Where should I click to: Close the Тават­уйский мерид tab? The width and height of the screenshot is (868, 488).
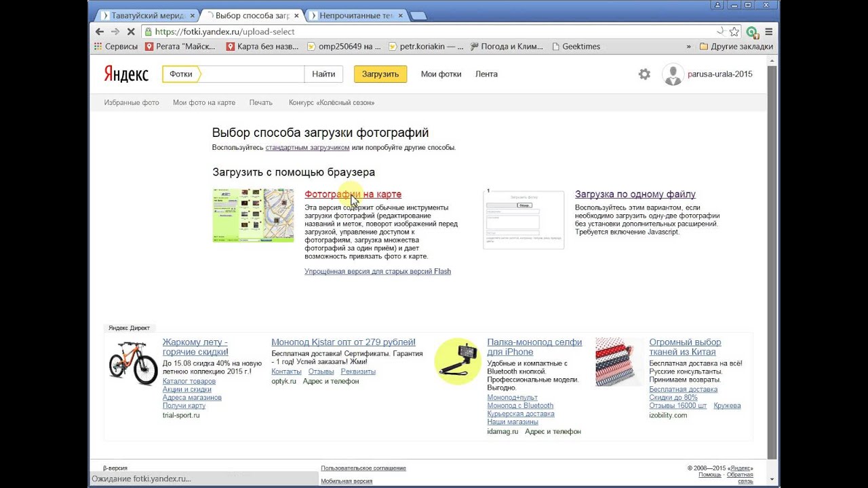coord(193,16)
